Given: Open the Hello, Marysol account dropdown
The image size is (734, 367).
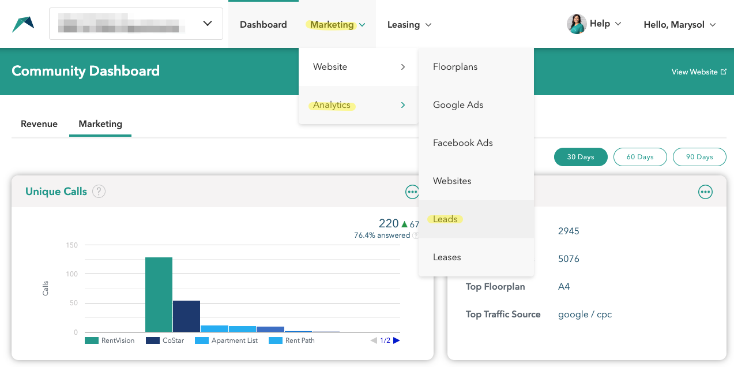Looking at the screenshot, I should click(x=680, y=24).
